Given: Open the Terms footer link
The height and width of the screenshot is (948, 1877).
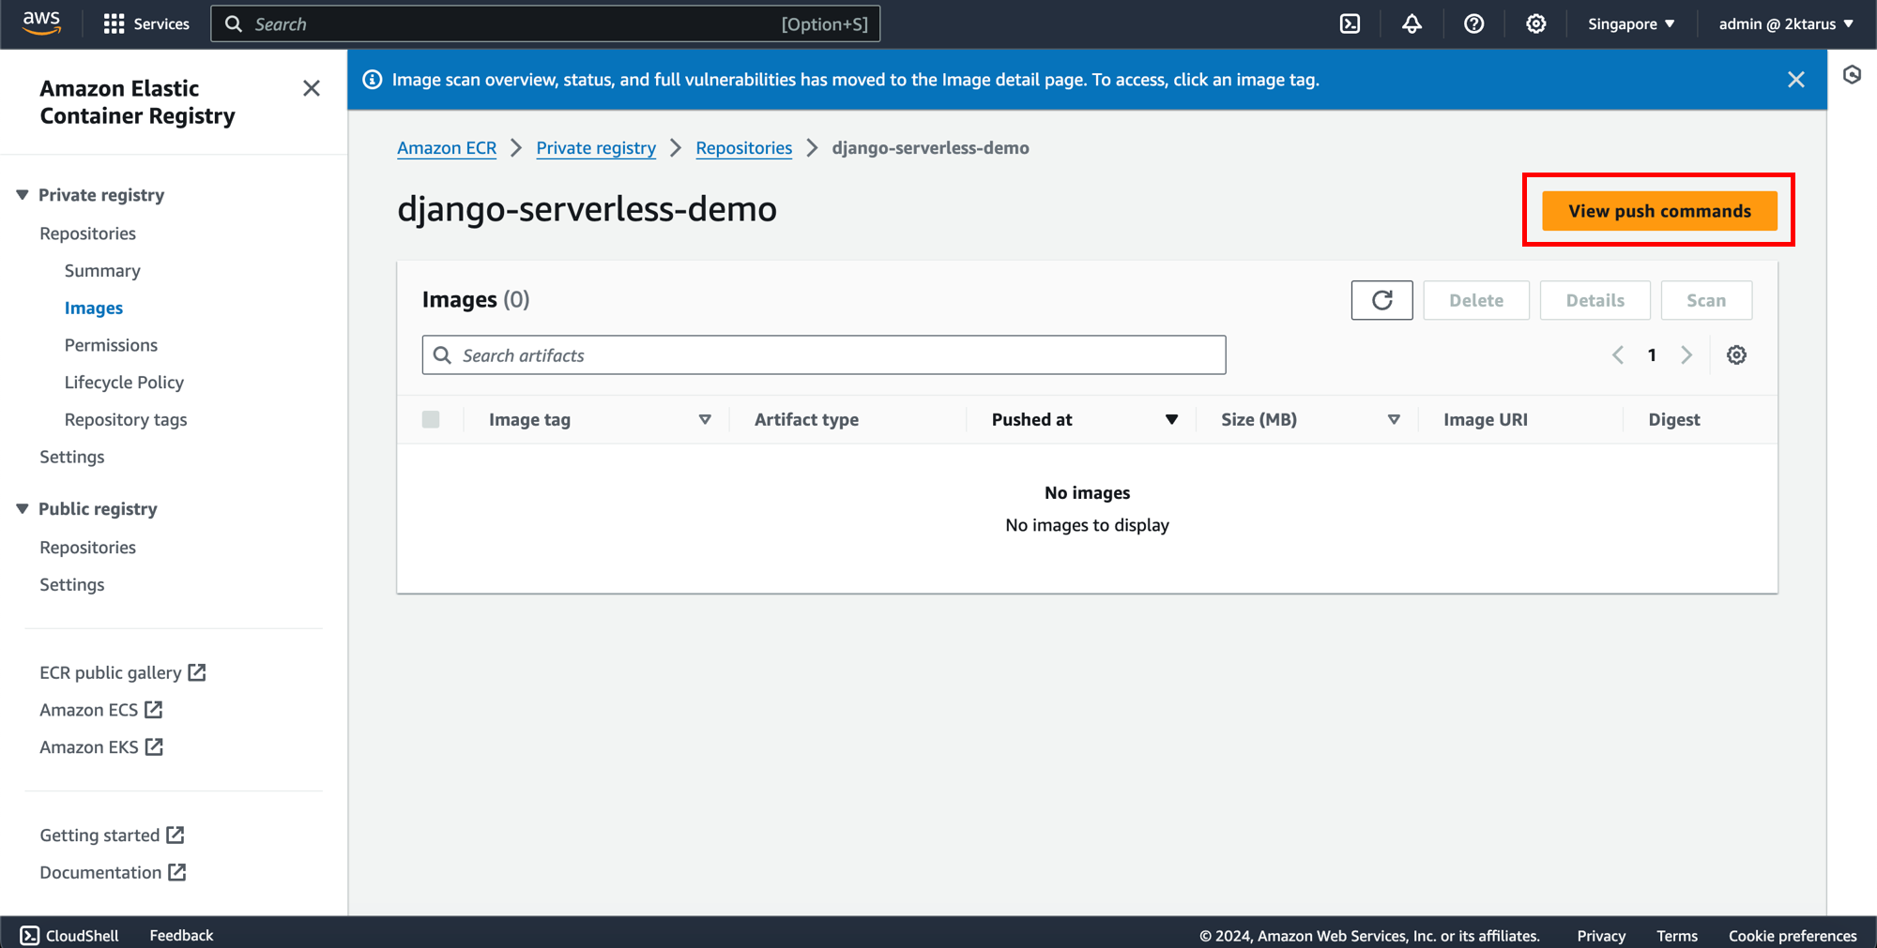Looking at the screenshot, I should coord(1676,935).
